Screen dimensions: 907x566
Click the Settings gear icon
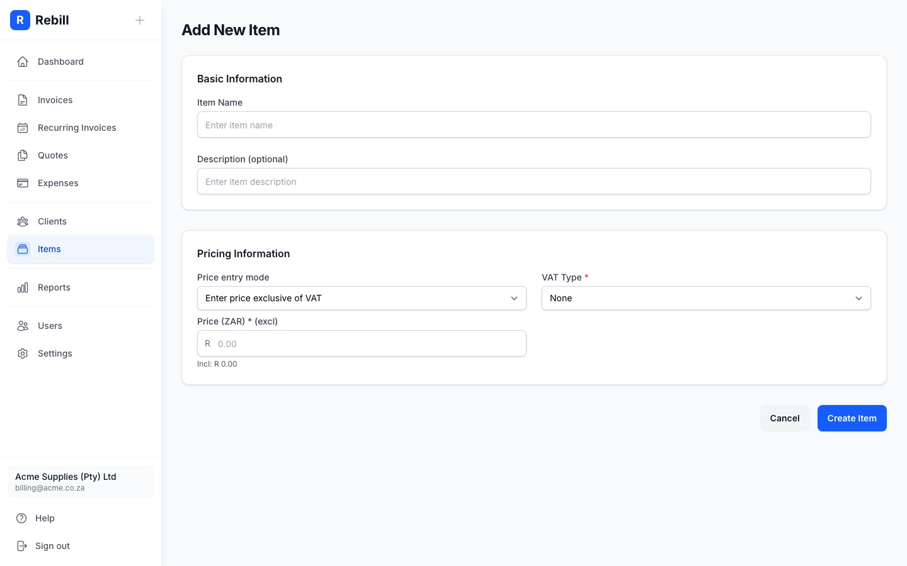tap(23, 353)
